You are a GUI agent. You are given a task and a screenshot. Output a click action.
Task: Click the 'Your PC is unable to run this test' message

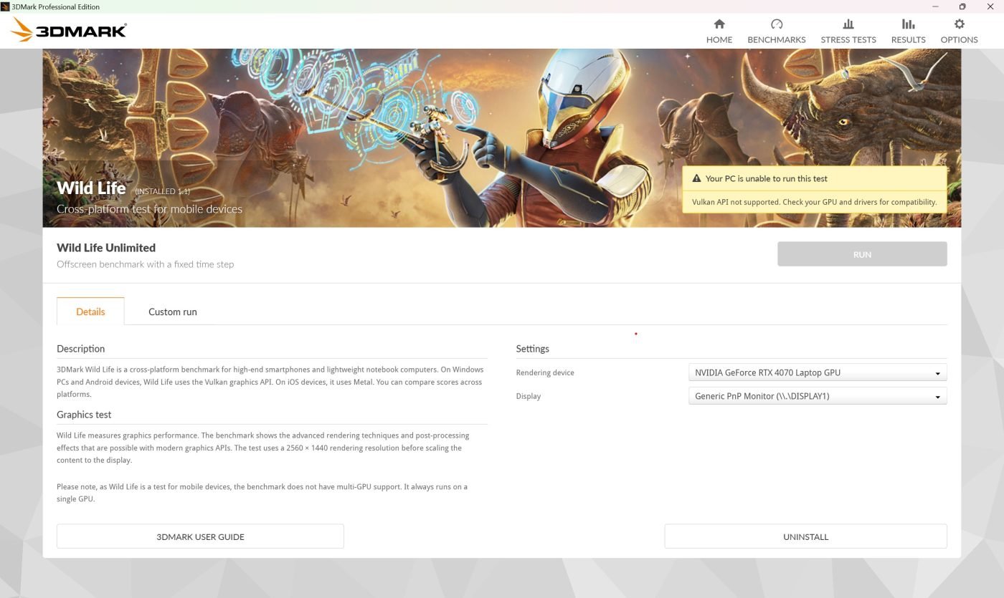pos(767,178)
